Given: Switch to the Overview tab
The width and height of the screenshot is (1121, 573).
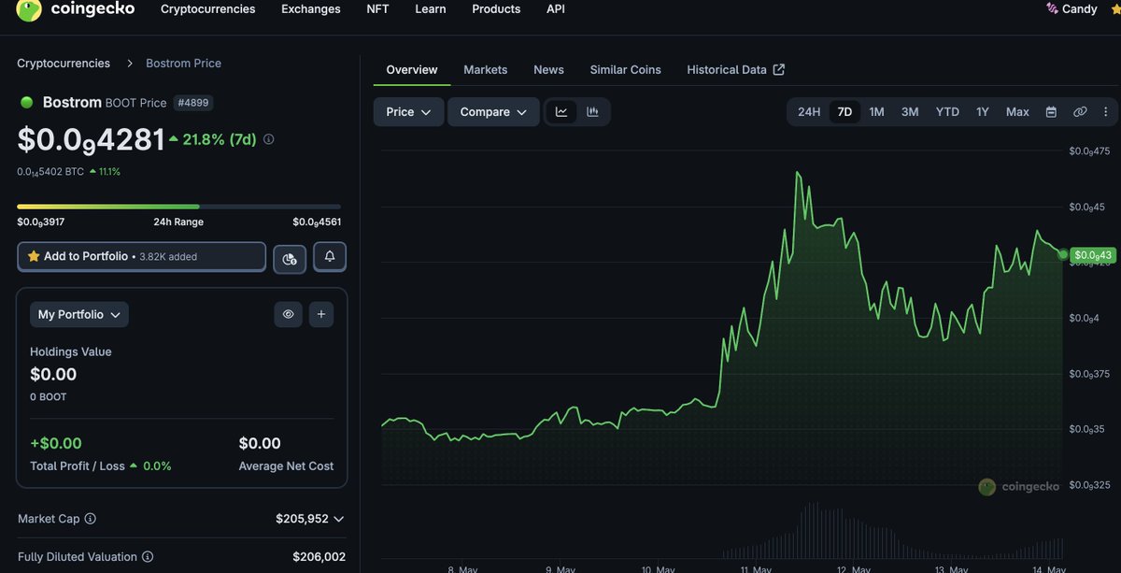Looking at the screenshot, I should click(412, 70).
